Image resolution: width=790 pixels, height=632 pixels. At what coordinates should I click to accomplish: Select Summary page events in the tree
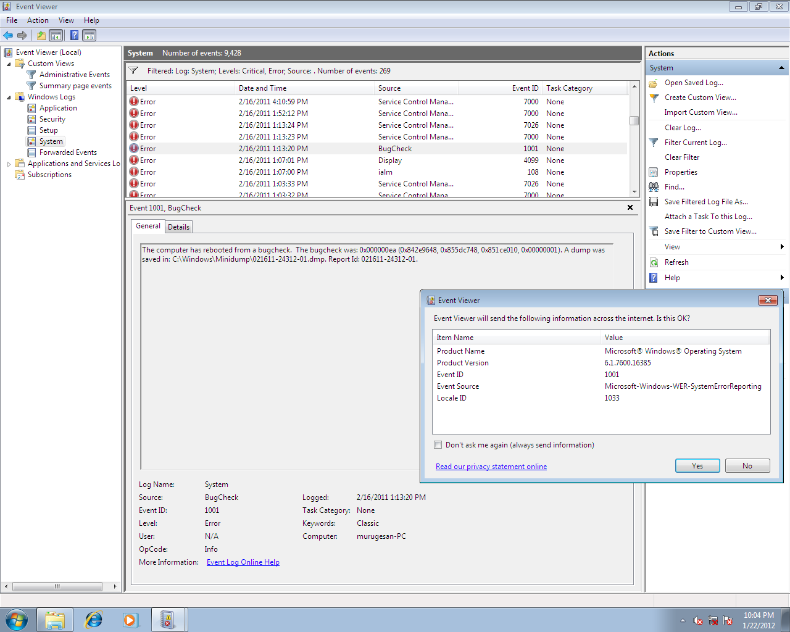[x=75, y=86]
